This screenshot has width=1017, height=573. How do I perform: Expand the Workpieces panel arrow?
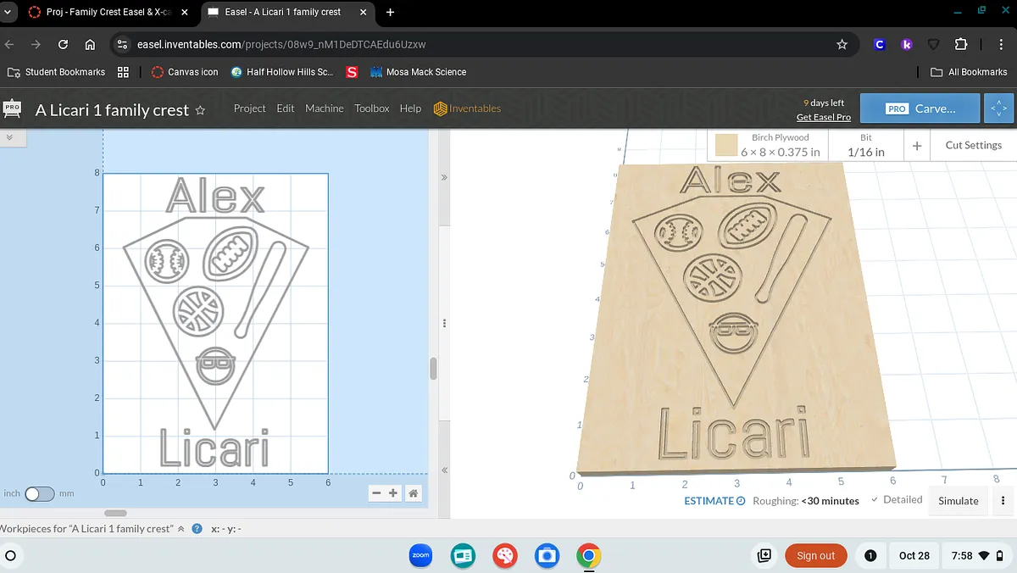pyautogui.click(x=181, y=529)
